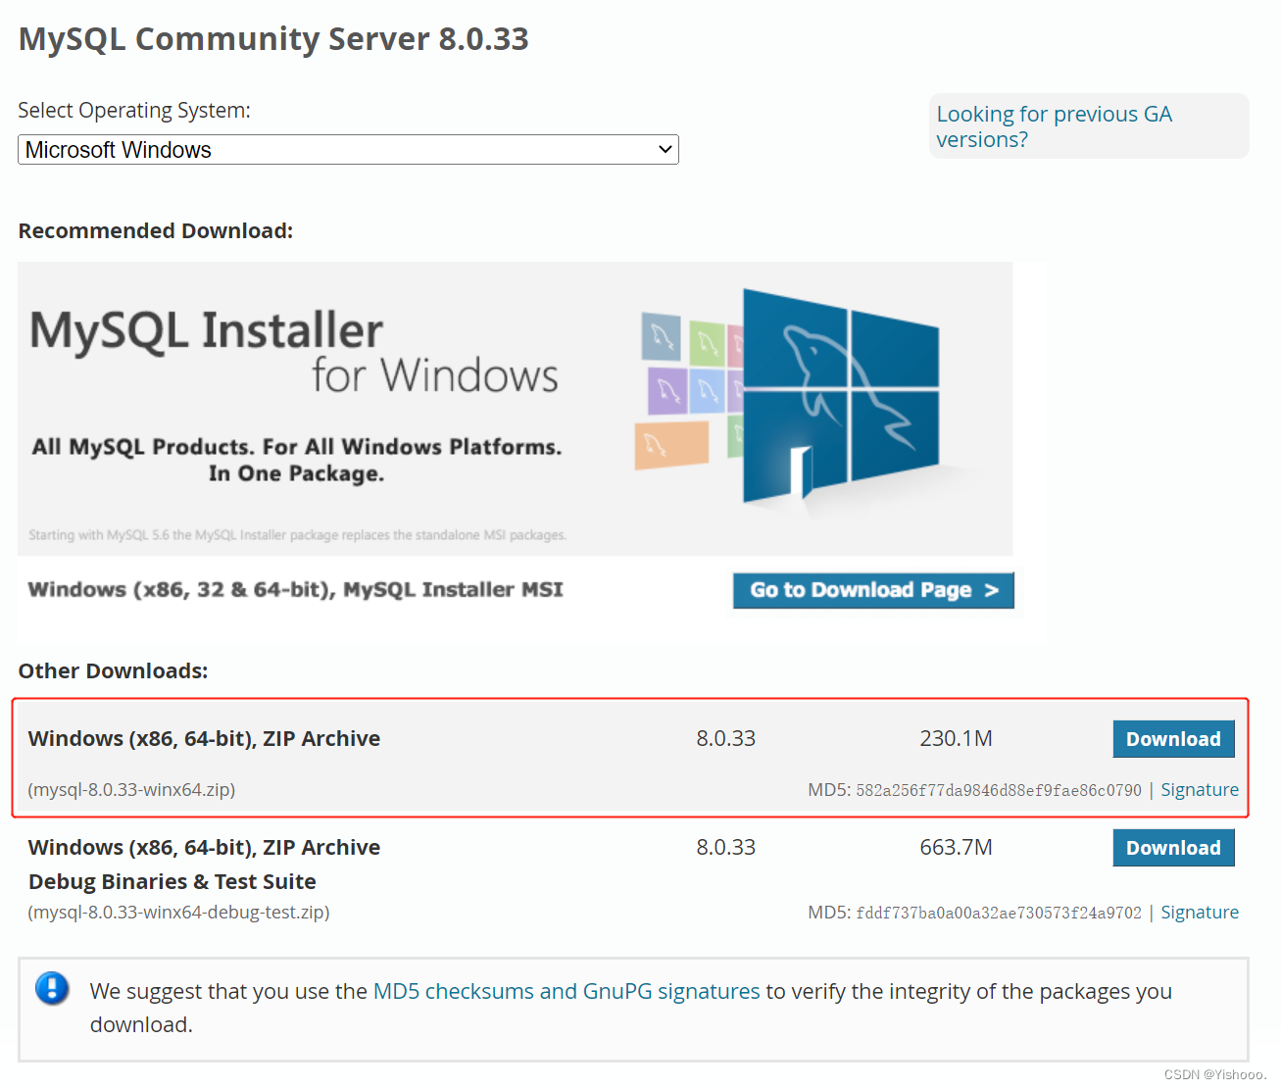Click the 663.7M file size
Image resolution: width=1281 pixels, height=1089 pixels.
click(956, 847)
